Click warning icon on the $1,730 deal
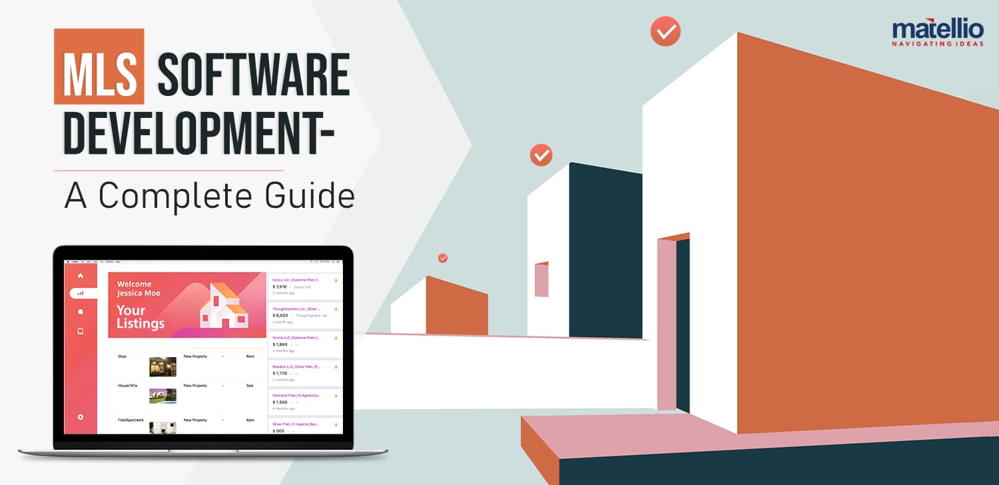Screen dimensions: 999x485 336,366
